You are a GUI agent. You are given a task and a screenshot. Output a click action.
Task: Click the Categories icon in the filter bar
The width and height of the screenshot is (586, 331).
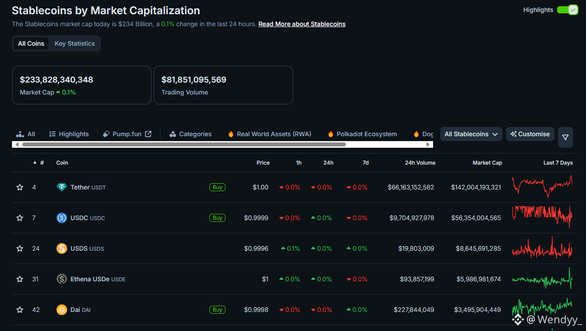tap(173, 134)
